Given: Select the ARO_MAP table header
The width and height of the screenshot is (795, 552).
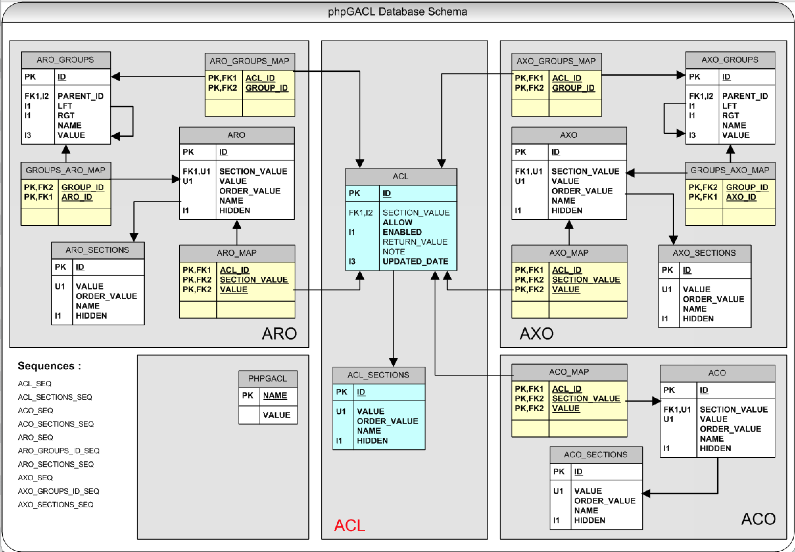Looking at the screenshot, I should (x=236, y=253).
